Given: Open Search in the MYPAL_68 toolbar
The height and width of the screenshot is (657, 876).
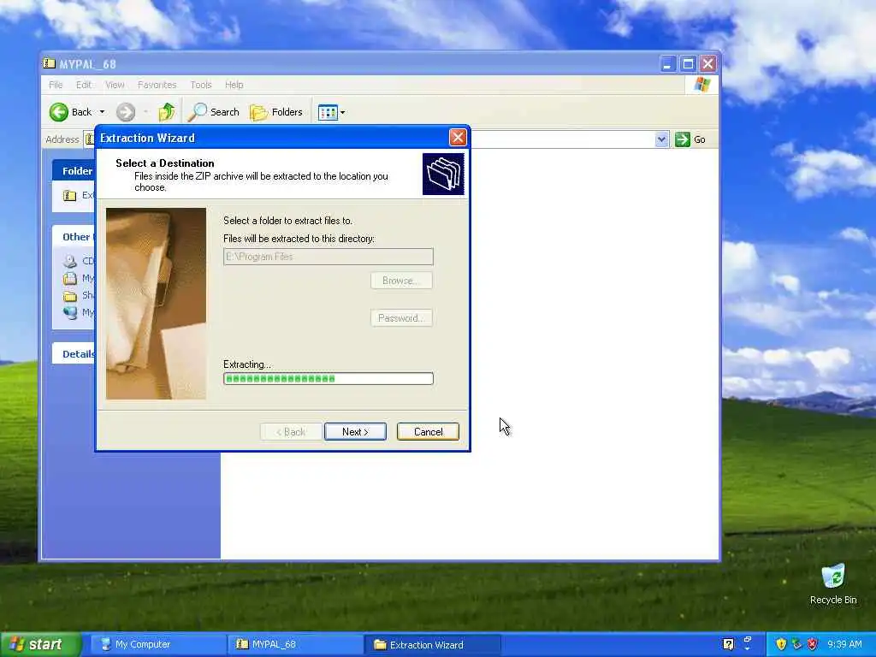Looking at the screenshot, I should pyautogui.click(x=213, y=112).
